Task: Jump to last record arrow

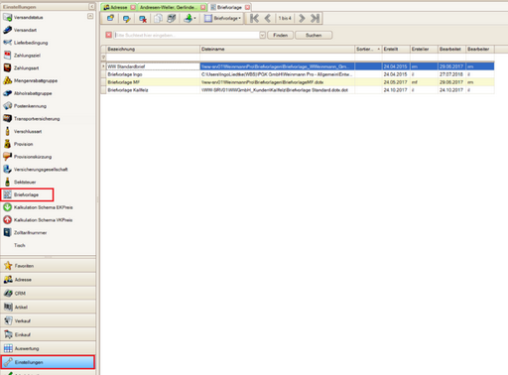Action: (x=316, y=18)
